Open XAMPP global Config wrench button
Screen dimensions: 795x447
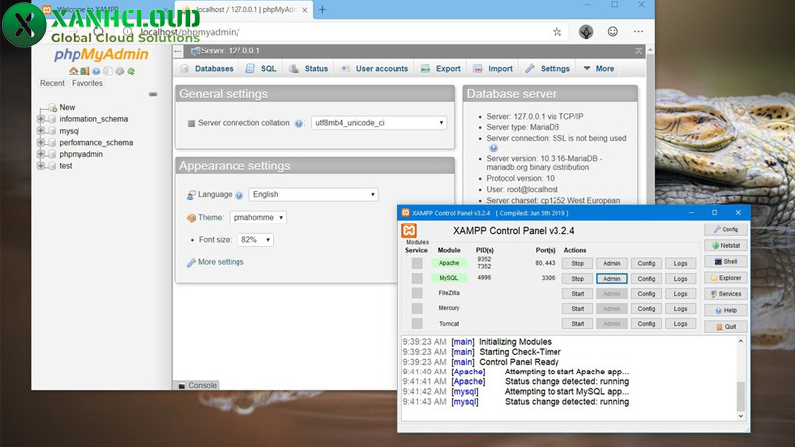coord(725,229)
